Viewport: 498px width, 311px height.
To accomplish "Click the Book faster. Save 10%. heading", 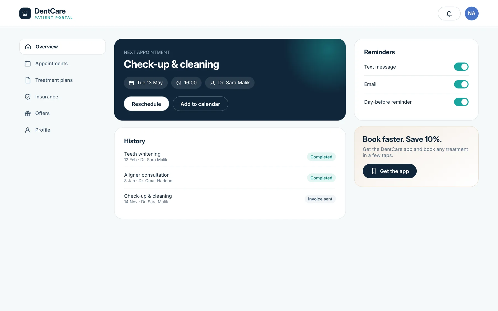I will tap(402, 139).
